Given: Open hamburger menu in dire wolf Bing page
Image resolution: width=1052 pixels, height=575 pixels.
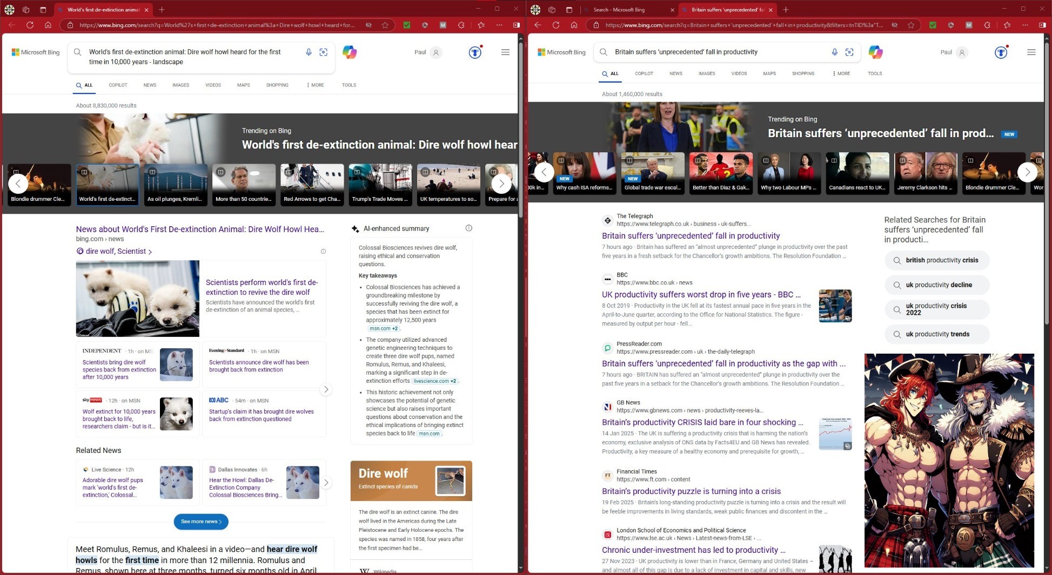Looking at the screenshot, I should 505,52.
